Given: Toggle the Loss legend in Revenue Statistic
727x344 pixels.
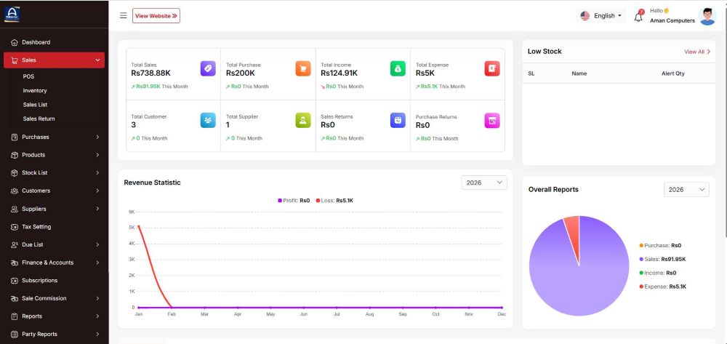Looking at the screenshot, I should click(334, 201).
